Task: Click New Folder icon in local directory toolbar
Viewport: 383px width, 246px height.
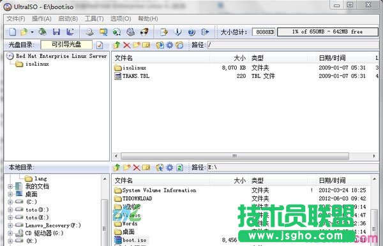Action: [x=126, y=168]
